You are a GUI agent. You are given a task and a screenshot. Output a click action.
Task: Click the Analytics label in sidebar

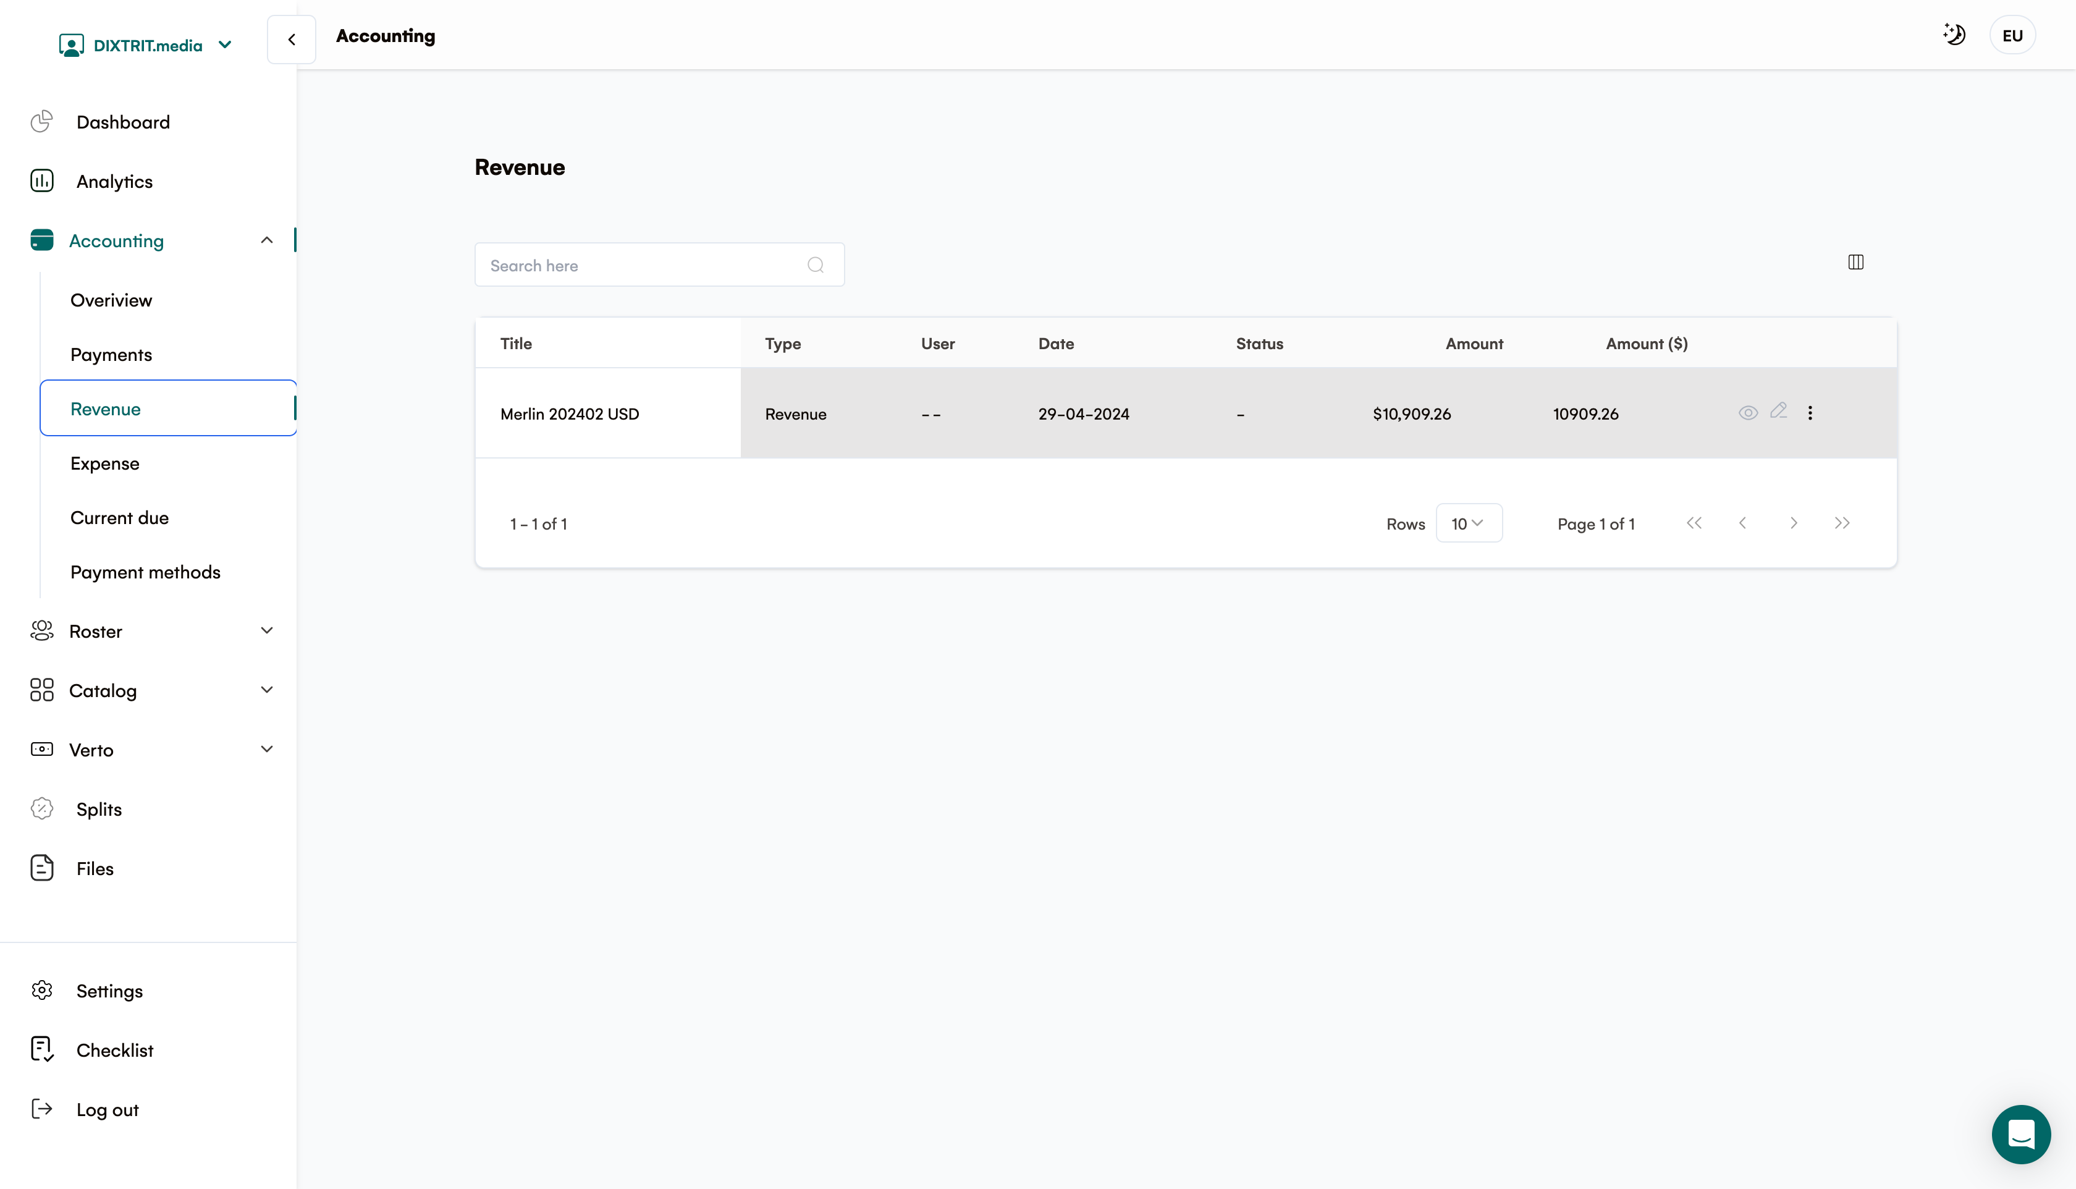114,181
